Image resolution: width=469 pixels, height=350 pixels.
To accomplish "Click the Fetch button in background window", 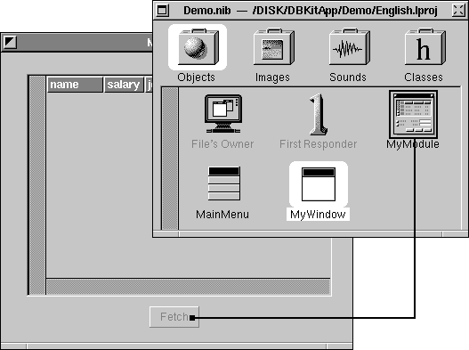I will 174,317.
